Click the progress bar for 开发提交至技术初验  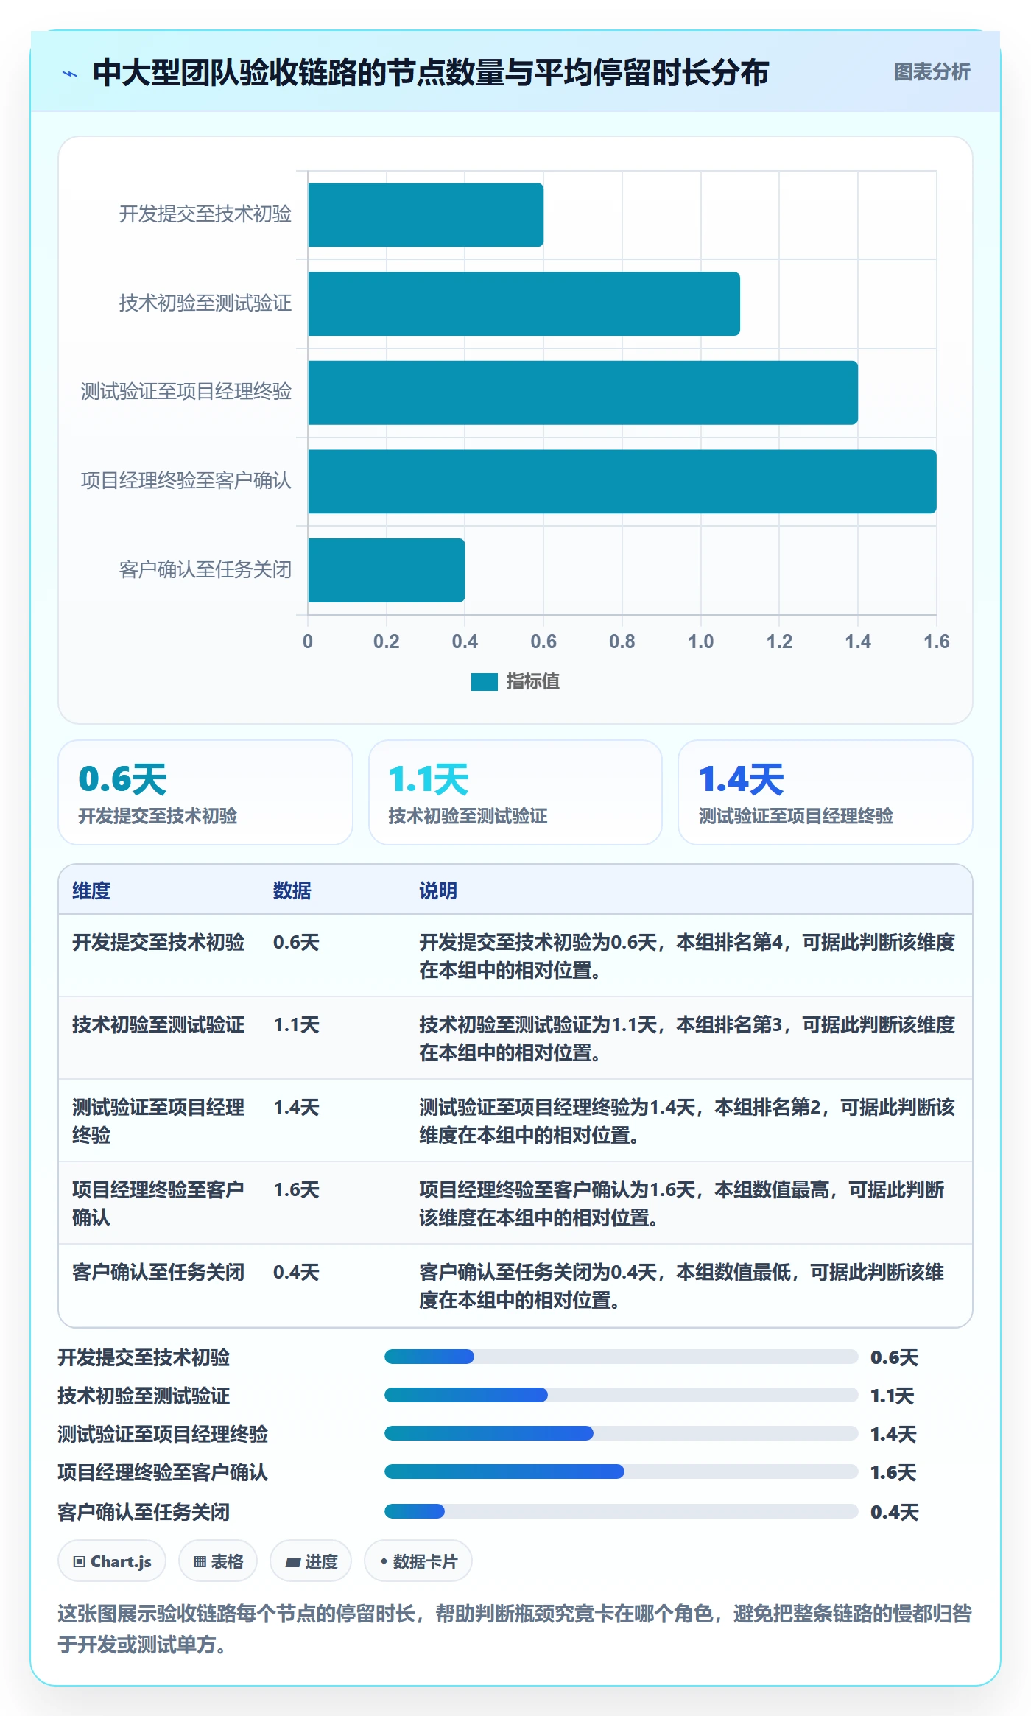point(621,1357)
